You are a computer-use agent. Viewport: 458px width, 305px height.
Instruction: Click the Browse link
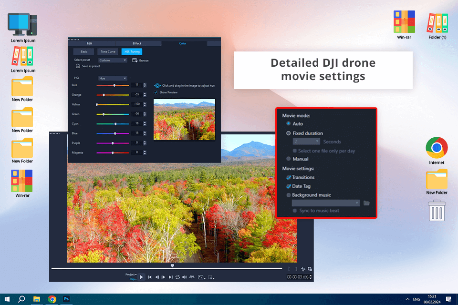pyautogui.click(x=144, y=61)
